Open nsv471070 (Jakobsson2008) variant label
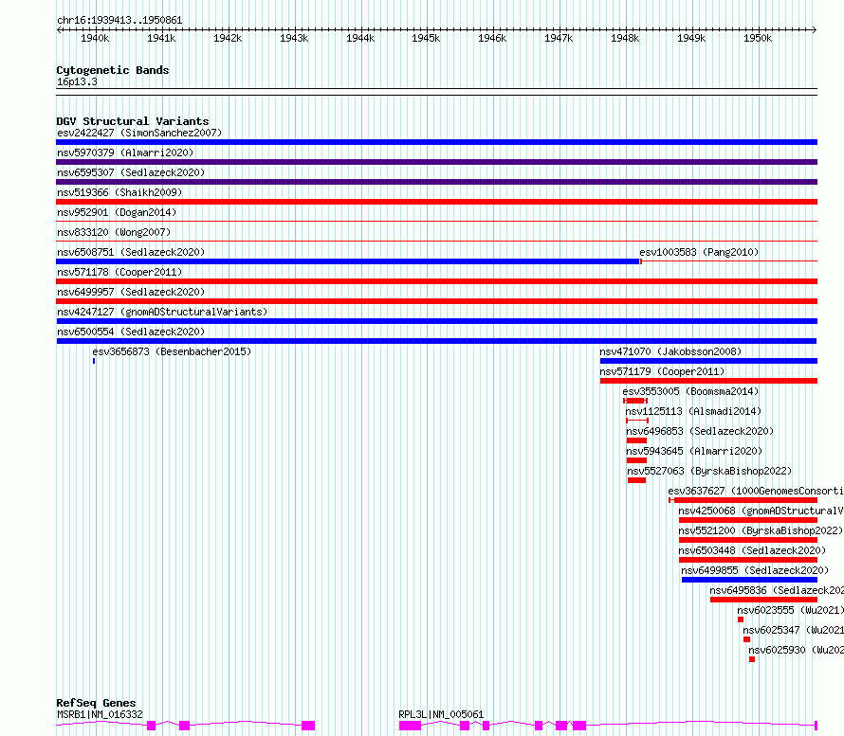This screenshot has height=736, width=844. pyautogui.click(x=670, y=351)
